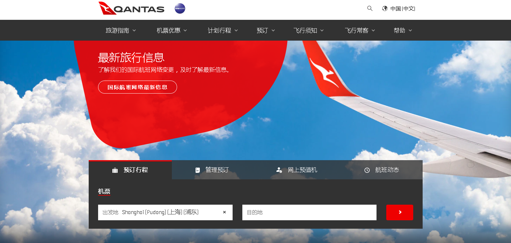Select the 中国 (中文) language link

402,9
